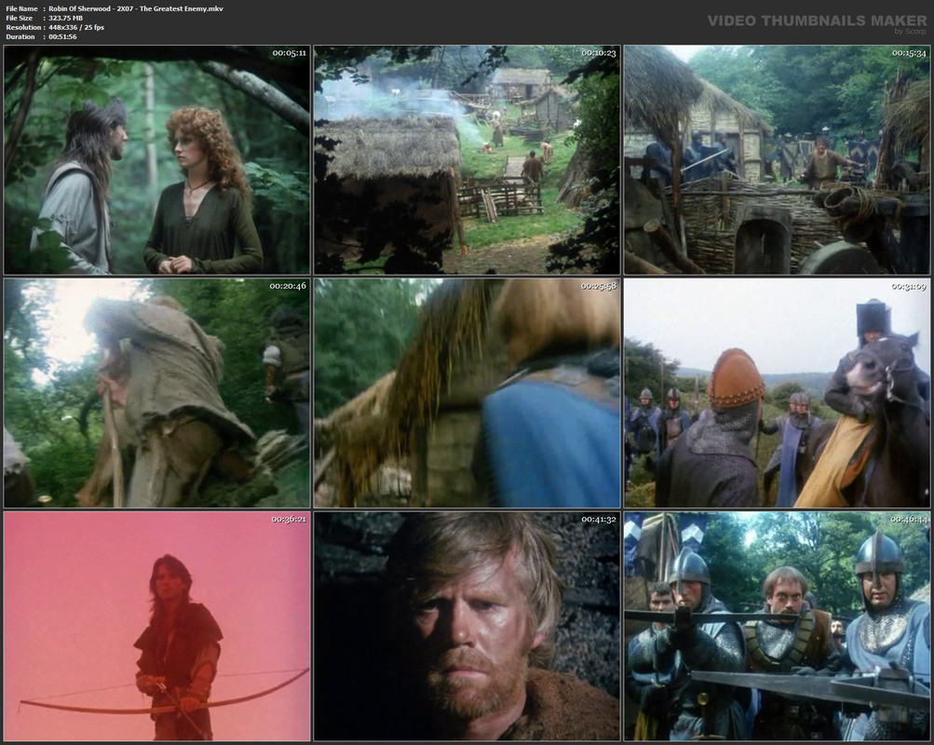Viewport: 934px width, 745px height.
Task: Click the crossbow soldiers thumbnail at 00:46:44
Action: (778, 627)
